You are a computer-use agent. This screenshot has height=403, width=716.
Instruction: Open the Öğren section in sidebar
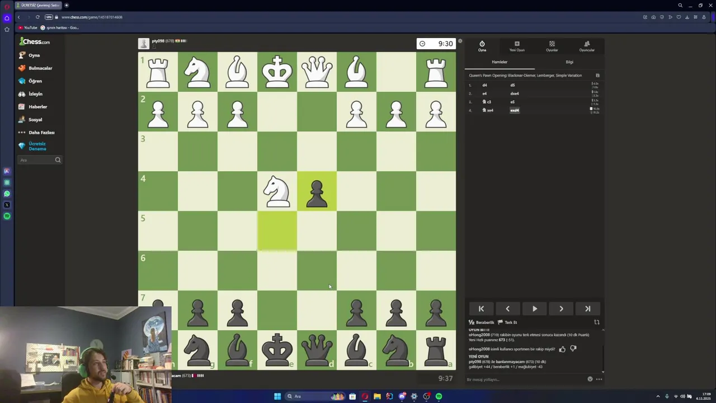pos(30,81)
